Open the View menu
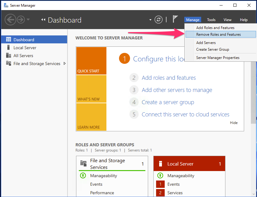This screenshot has height=197, width=257. [228, 20]
